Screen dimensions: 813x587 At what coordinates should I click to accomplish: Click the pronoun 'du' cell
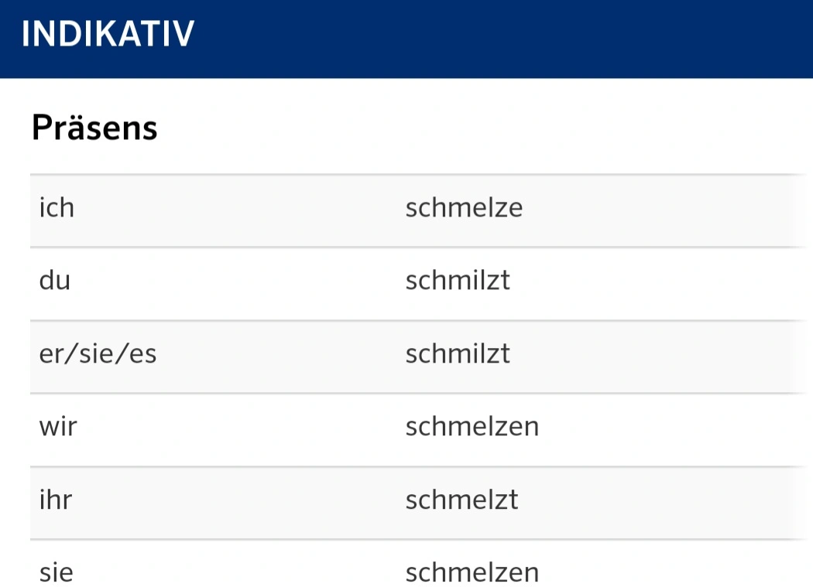point(55,280)
